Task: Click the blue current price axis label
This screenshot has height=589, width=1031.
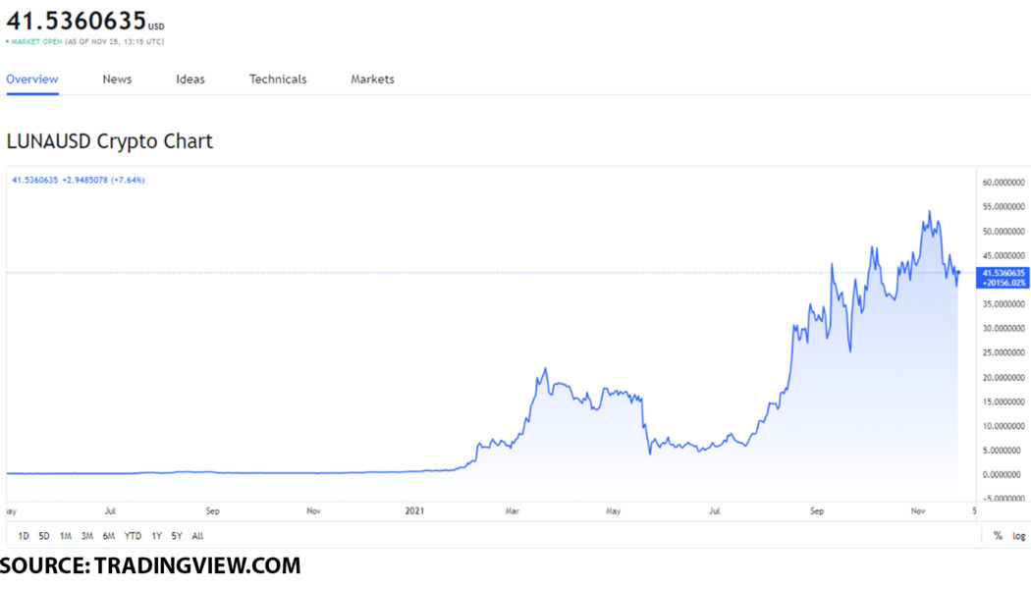Action: 1002,278
